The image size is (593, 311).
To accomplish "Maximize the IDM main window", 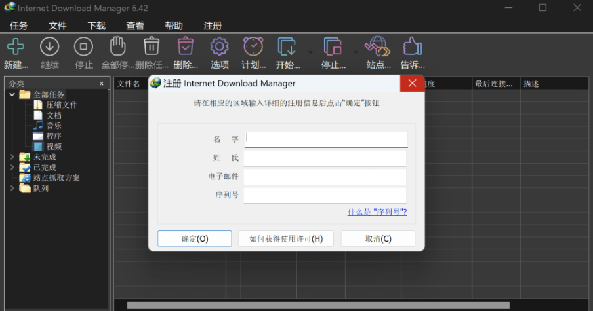I will pos(542,8).
